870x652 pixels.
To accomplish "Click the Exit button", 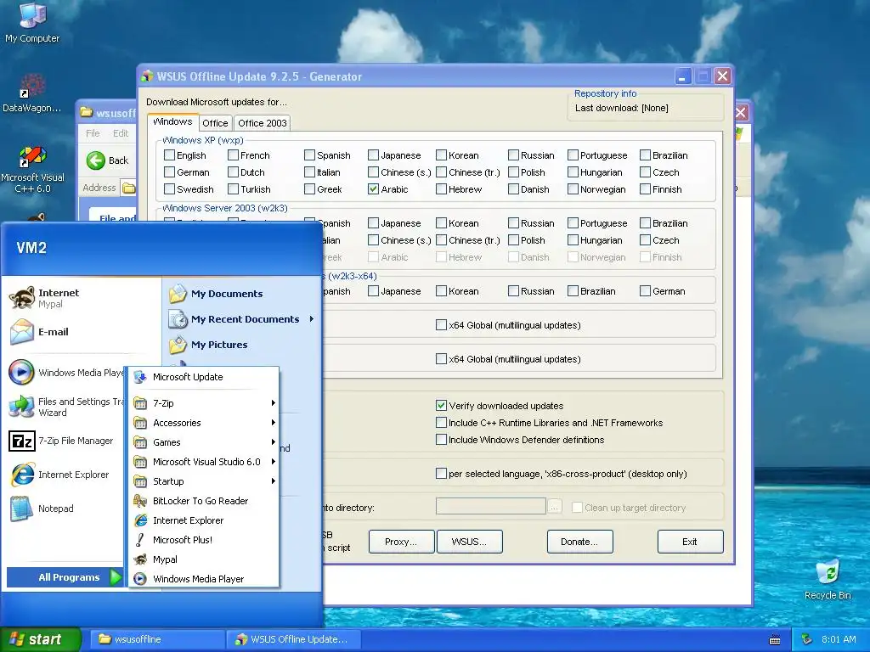I will (x=690, y=542).
